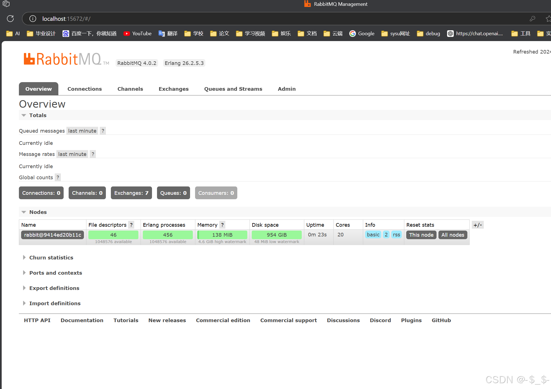551x389 pixels.
Task: Open the 工具 bookmarks folder
Action: point(521,34)
